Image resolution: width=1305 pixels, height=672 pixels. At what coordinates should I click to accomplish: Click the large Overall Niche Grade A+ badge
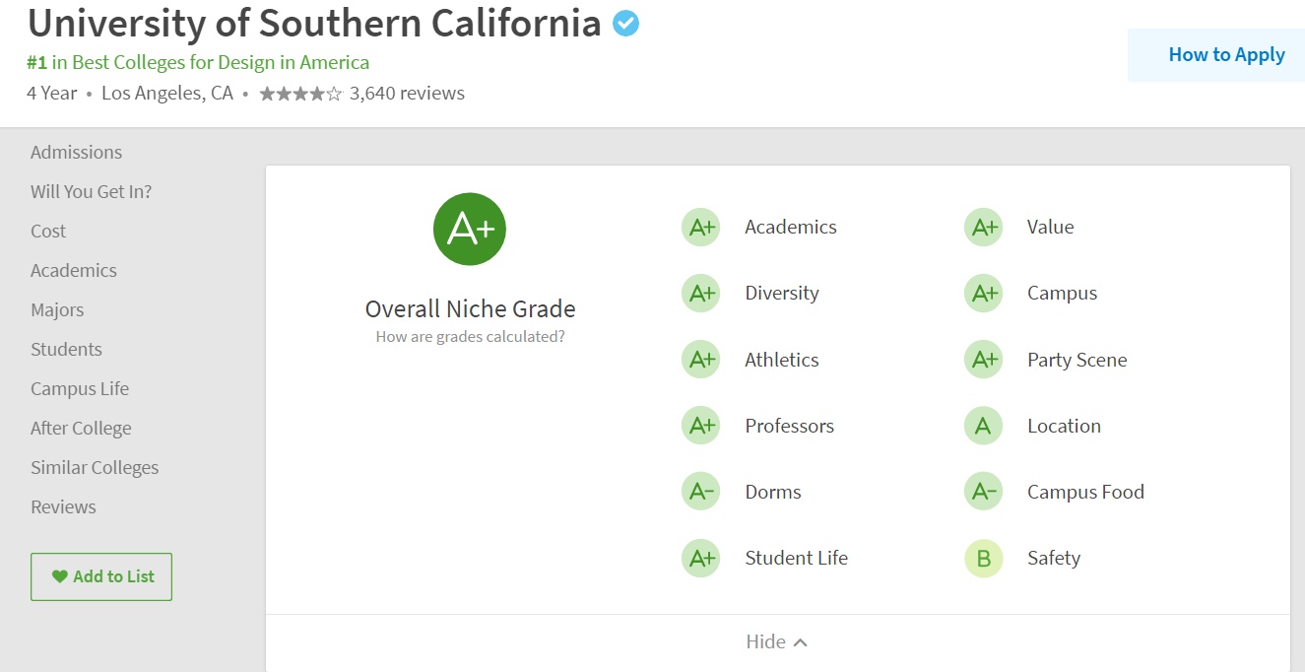470,229
